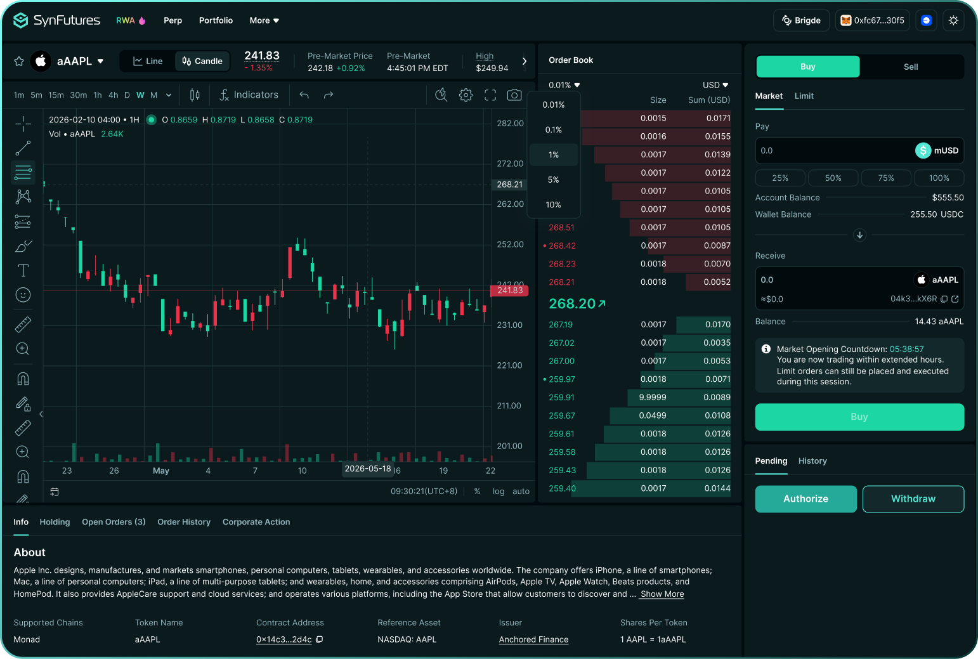Set pay amount to 50%
Screen dimensions: 978x659
(x=833, y=178)
